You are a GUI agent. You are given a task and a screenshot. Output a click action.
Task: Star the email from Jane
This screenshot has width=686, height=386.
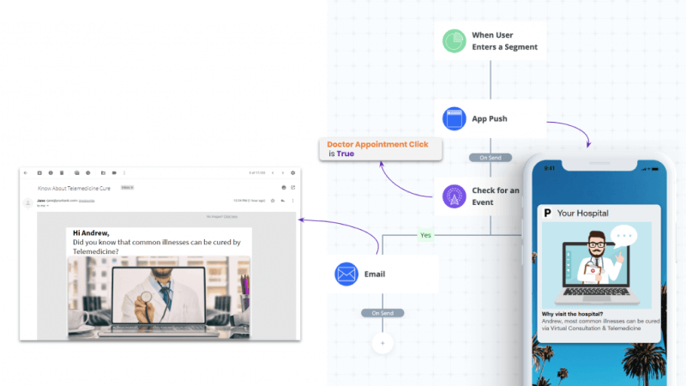(272, 201)
